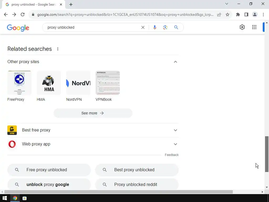Open the FreeProxy thumbnail
This screenshot has height=202, width=269.
pyautogui.click(x=19, y=83)
